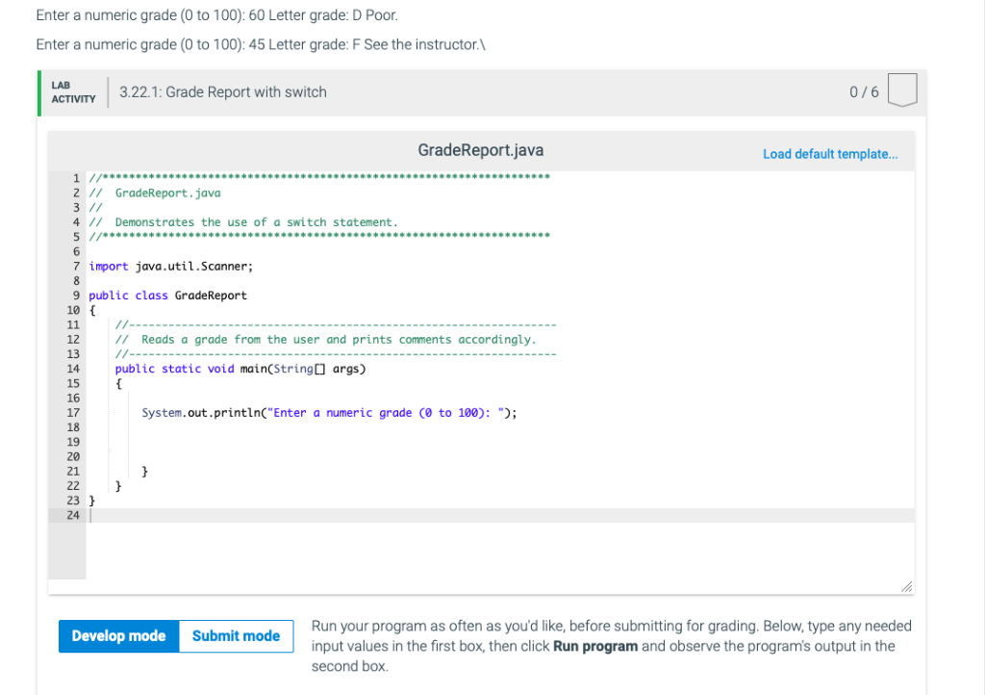Click the closing brace on line 23
Image resolution: width=985 pixels, height=695 pixels.
click(x=91, y=500)
